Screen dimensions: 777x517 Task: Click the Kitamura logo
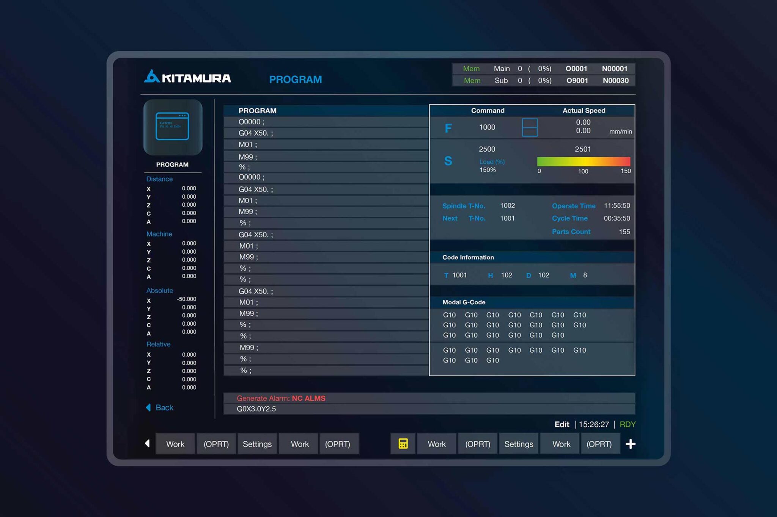click(x=187, y=77)
